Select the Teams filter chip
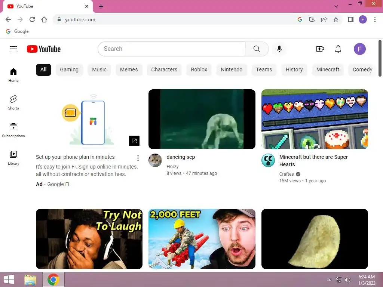 pyautogui.click(x=264, y=70)
